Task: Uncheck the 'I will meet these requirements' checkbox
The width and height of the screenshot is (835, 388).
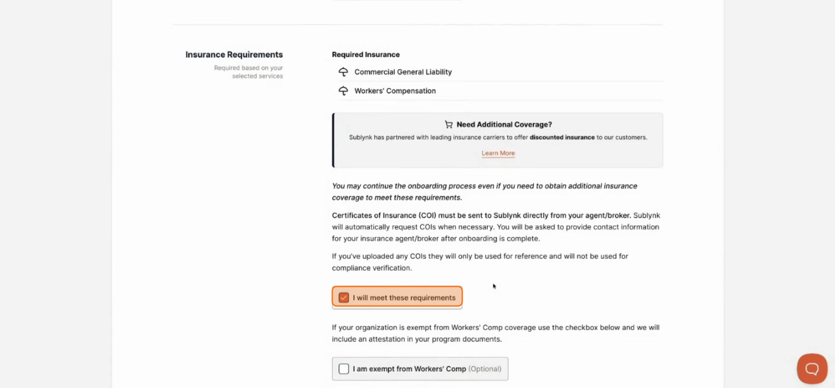Action: (x=344, y=298)
